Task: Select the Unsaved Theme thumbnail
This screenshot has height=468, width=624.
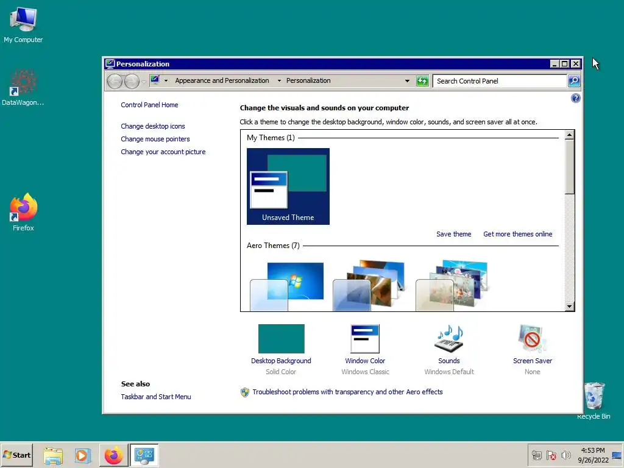Action: point(288,186)
